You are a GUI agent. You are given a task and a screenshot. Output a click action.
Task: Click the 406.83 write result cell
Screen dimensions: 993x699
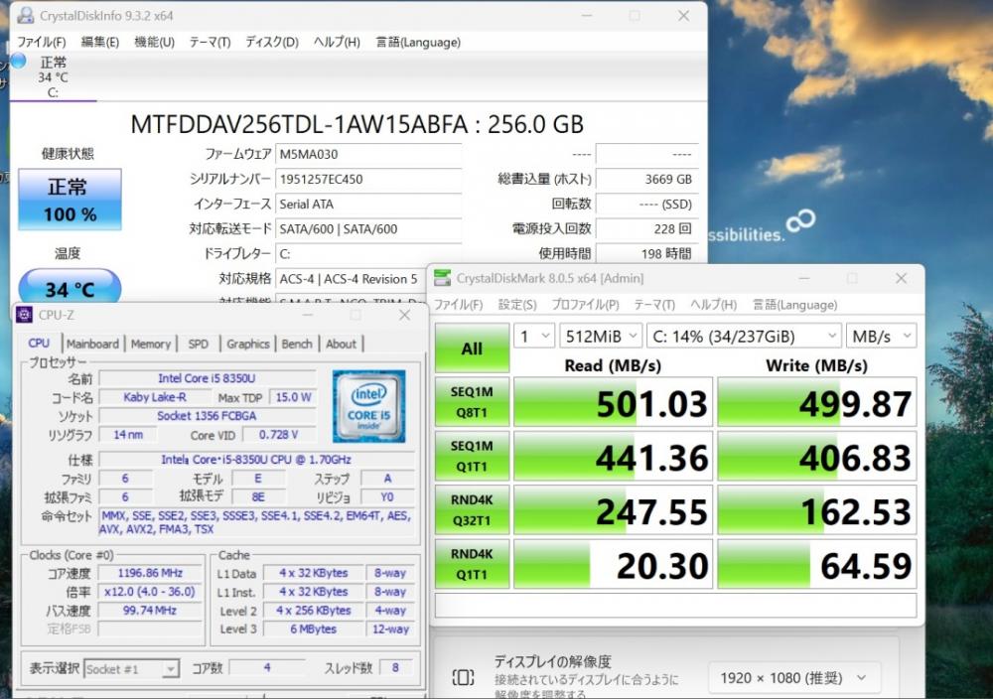tap(817, 456)
